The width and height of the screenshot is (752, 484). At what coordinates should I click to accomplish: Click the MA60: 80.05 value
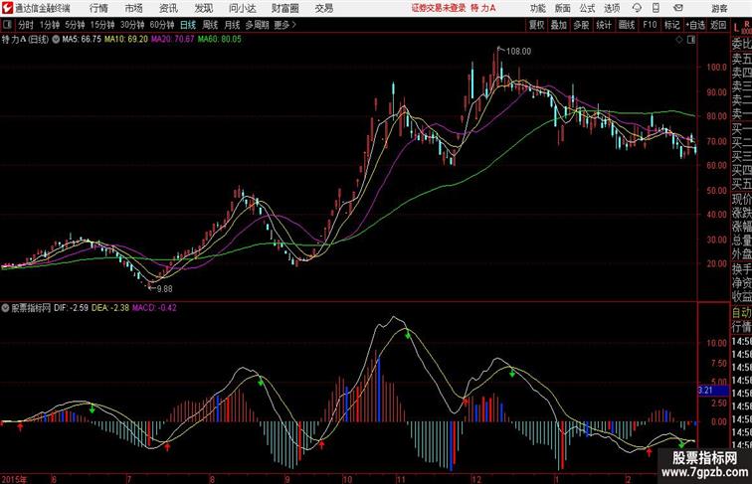220,40
